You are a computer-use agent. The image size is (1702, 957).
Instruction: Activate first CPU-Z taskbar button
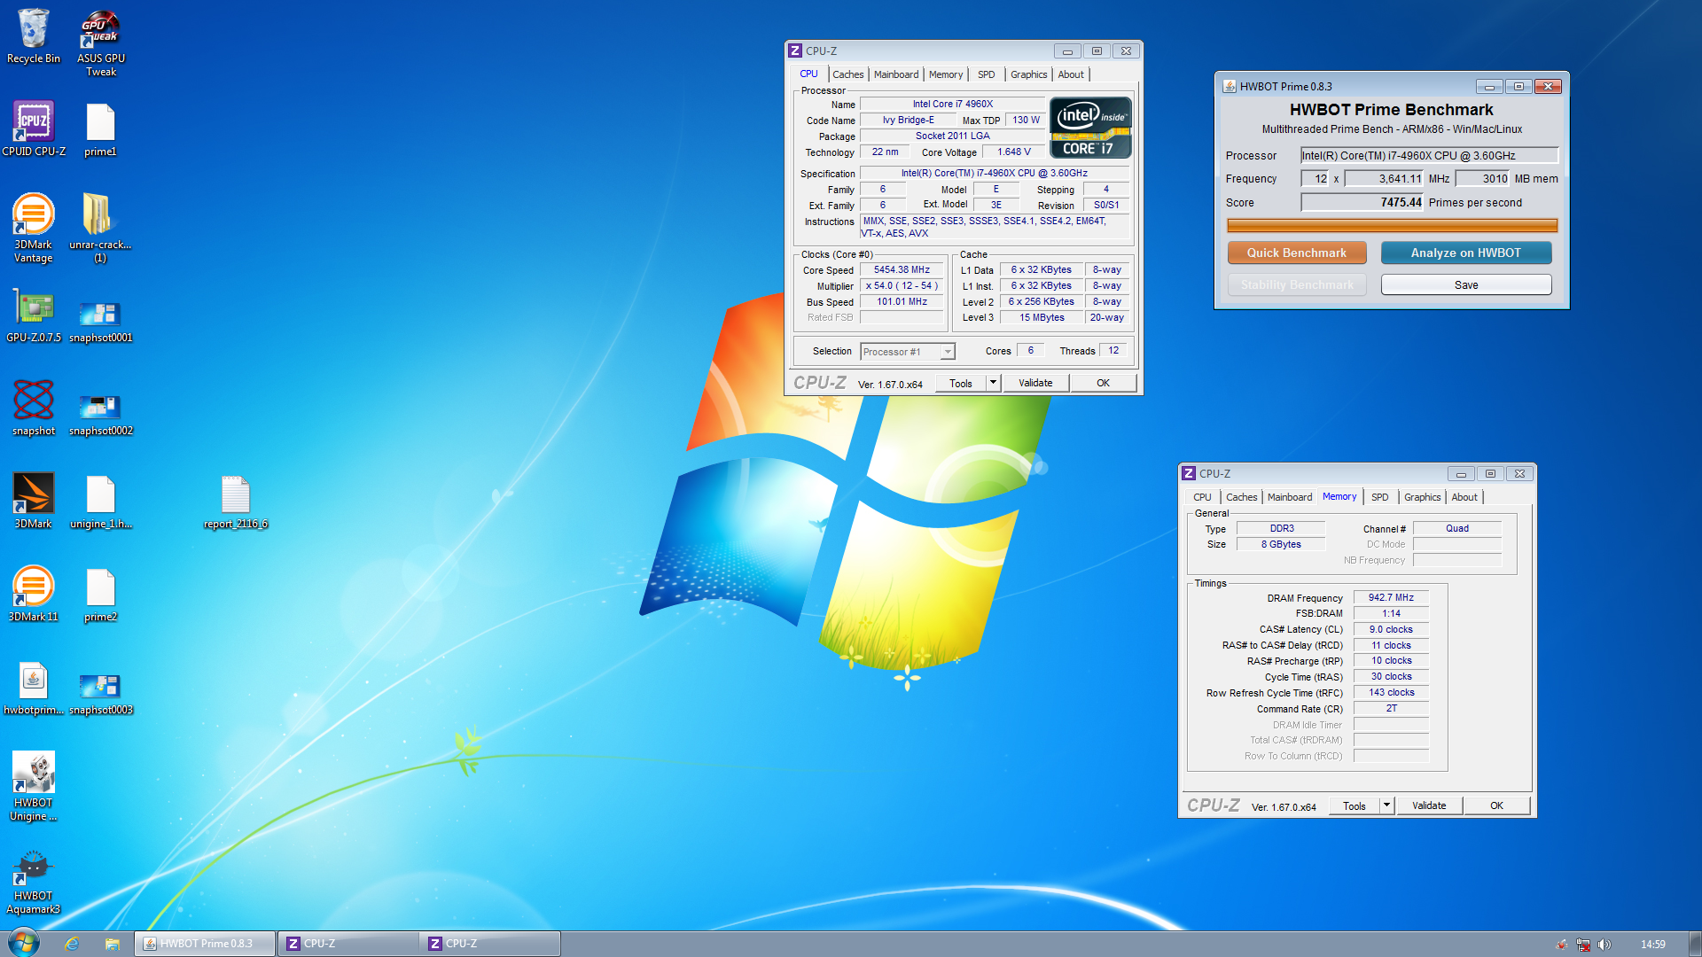coord(347,944)
